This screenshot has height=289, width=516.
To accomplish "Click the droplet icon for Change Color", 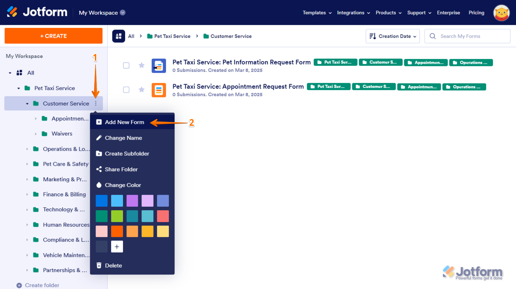I will [99, 185].
